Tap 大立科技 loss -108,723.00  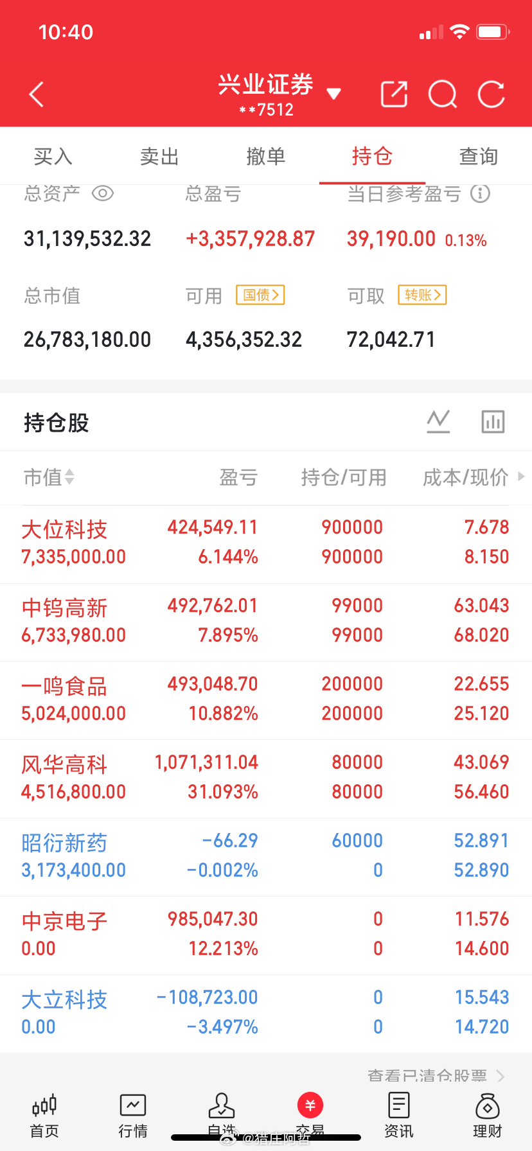207,997
